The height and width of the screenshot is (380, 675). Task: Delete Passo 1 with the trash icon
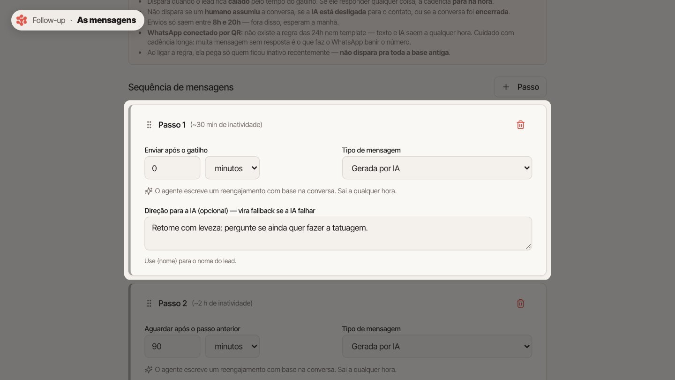pyautogui.click(x=520, y=125)
